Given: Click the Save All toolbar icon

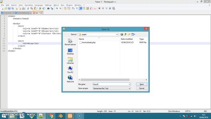Looking at the screenshot, I should point(13,9).
